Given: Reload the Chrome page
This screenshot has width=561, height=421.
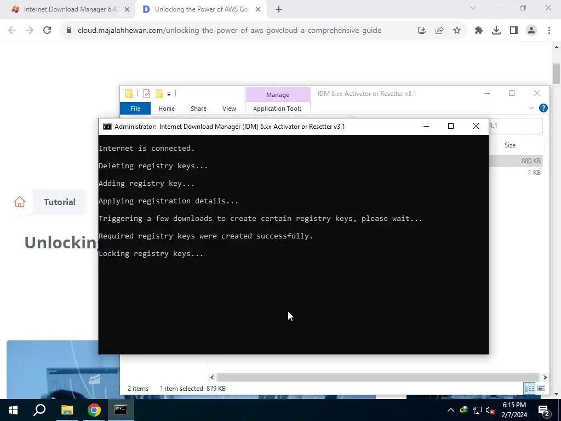Looking at the screenshot, I should click(47, 31).
